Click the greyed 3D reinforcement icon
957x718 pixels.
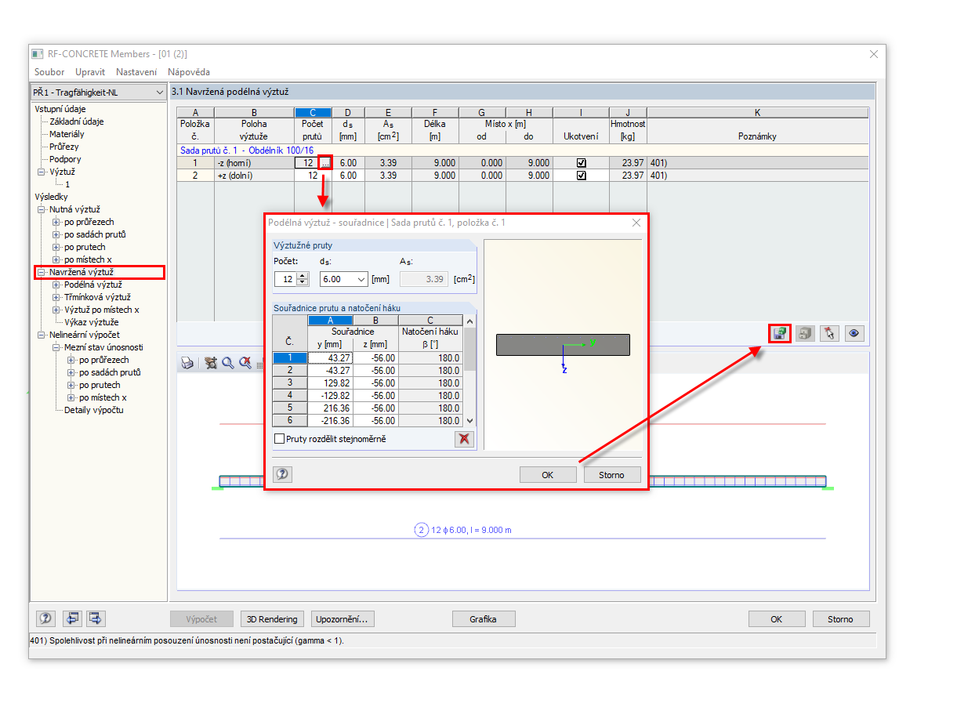(804, 333)
